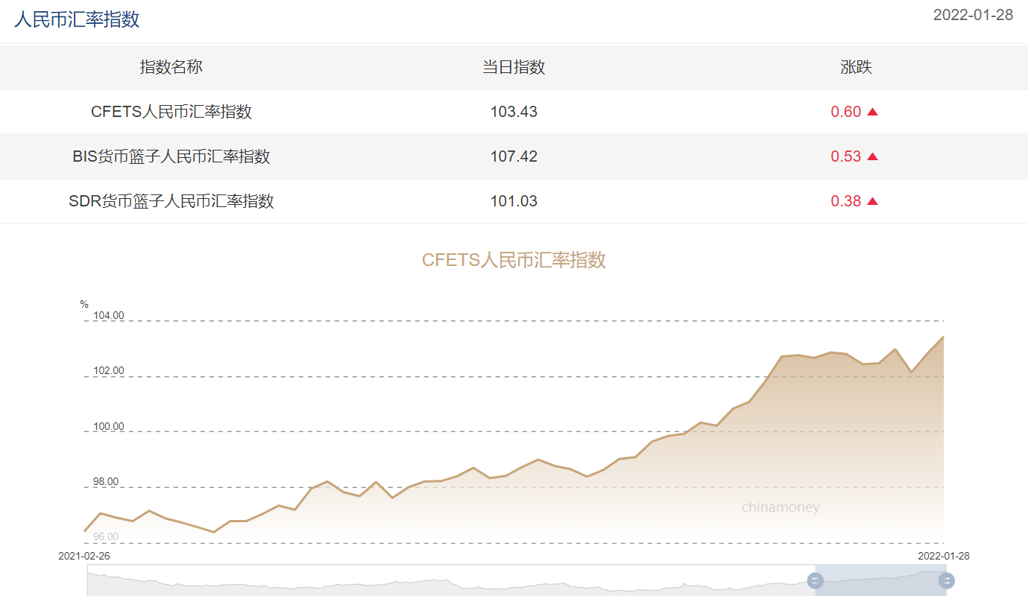1028x596 pixels.
Task: Click the 104.00 y-axis label
Action: coord(108,316)
